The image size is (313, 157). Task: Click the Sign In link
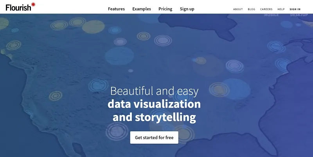point(295,9)
